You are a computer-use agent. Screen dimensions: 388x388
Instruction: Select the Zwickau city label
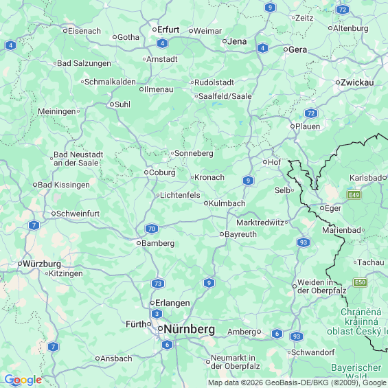[357, 82]
